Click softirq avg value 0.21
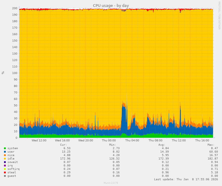This screenshot has width=222, height=186. (165, 169)
